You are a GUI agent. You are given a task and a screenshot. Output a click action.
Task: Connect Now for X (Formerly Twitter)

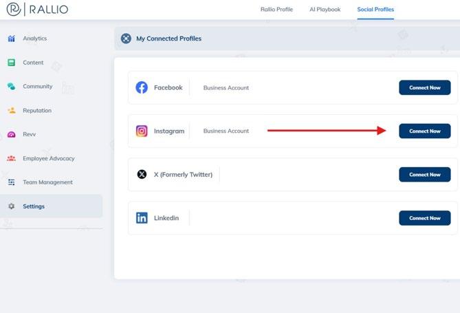(x=424, y=175)
